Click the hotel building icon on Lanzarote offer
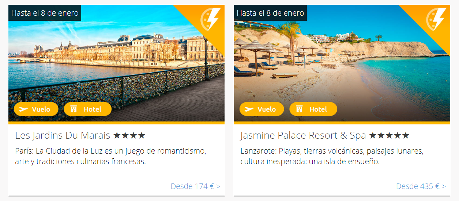The height and width of the screenshot is (201, 459). tap(300, 109)
